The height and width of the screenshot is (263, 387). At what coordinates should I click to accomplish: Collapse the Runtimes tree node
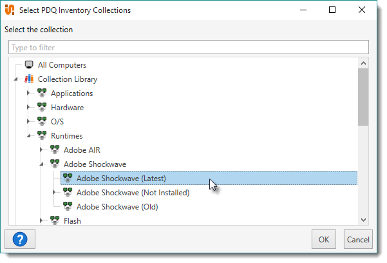coord(28,136)
